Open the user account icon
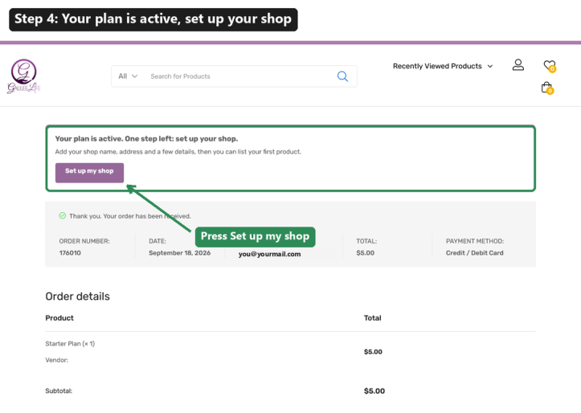Screen dimensions: 581x413 pos(518,65)
